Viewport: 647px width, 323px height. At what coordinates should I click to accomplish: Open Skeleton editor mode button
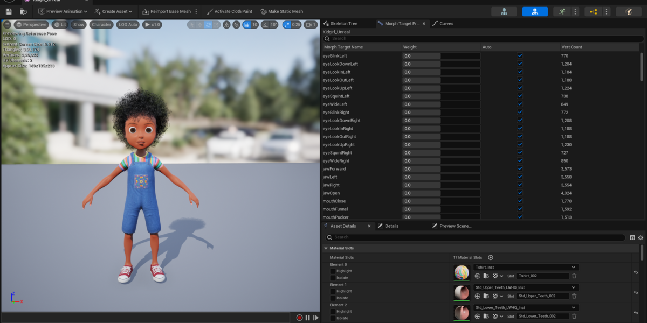[504, 11]
